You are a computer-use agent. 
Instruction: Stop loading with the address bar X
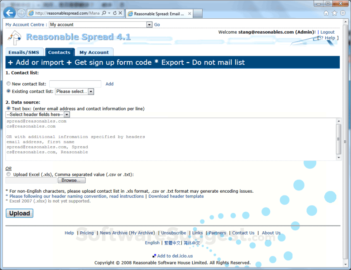[120, 13]
